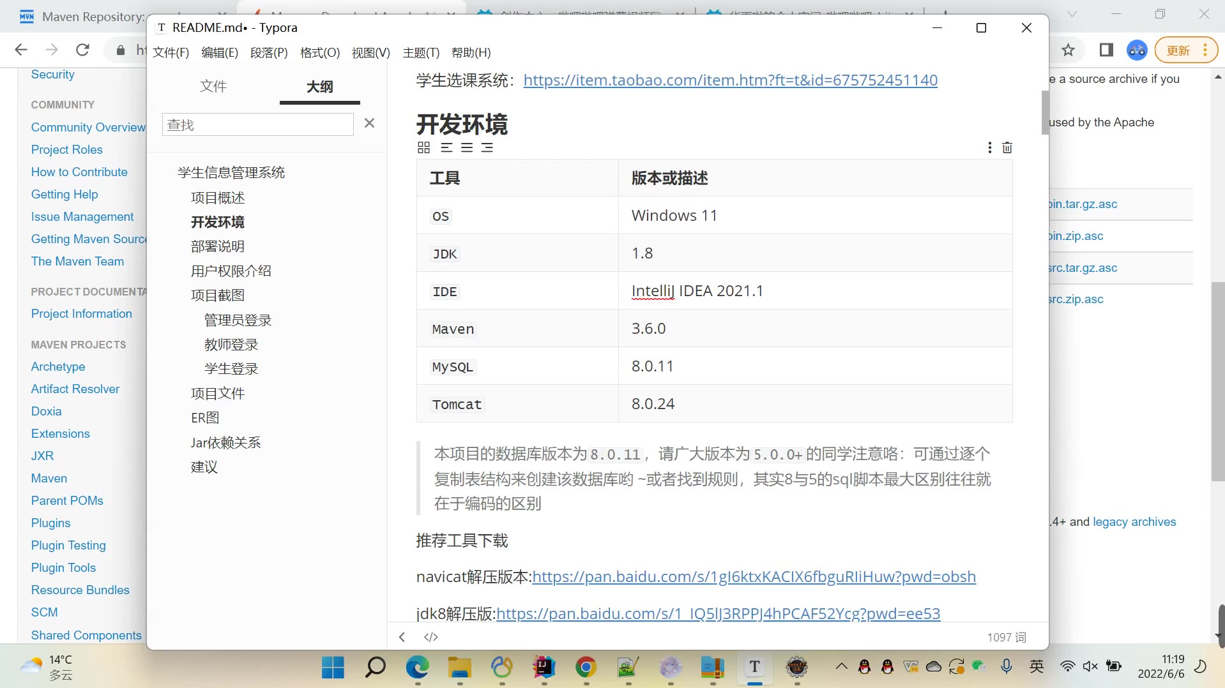The width and height of the screenshot is (1225, 688).
Task: Jump to 教师登录 outline entry
Action: [231, 345]
